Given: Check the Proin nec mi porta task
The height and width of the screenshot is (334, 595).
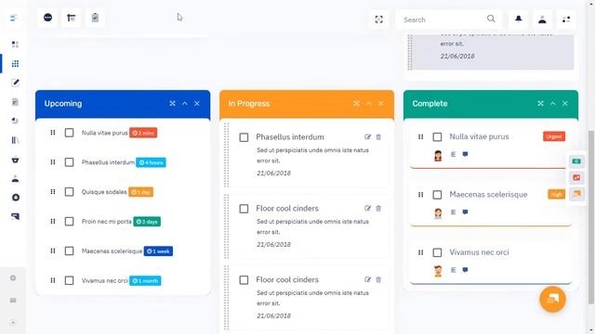Looking at the screenshot, I should [x=69, y=221].
